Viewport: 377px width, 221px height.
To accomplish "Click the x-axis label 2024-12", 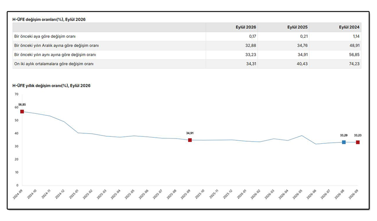I will [x=60, y=194].
